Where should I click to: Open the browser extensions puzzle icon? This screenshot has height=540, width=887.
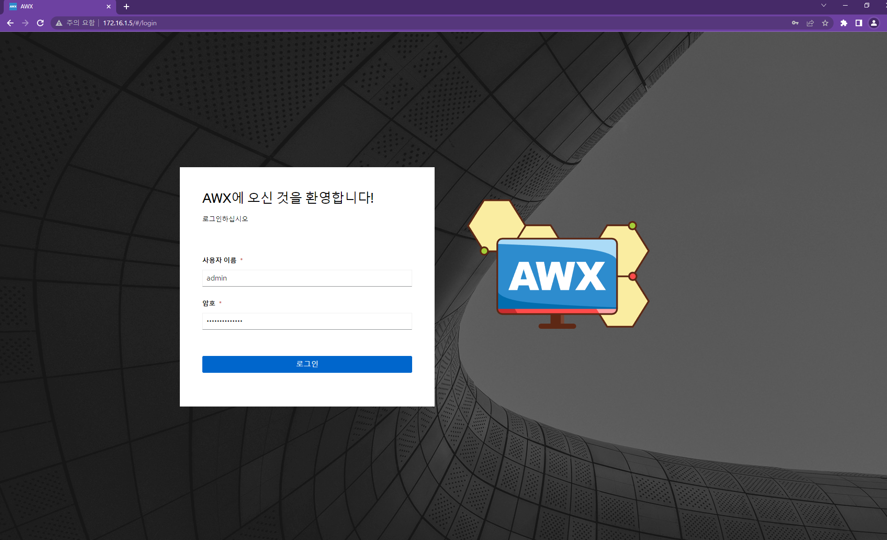[844, 23]
